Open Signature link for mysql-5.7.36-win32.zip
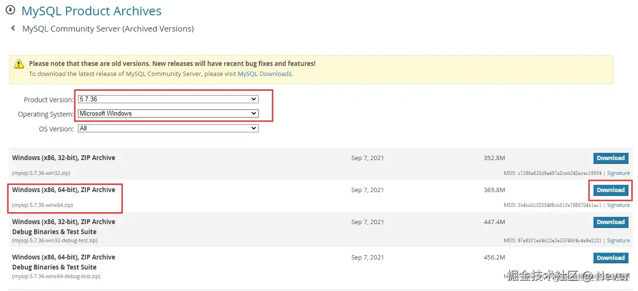 [x=618, y=173]
